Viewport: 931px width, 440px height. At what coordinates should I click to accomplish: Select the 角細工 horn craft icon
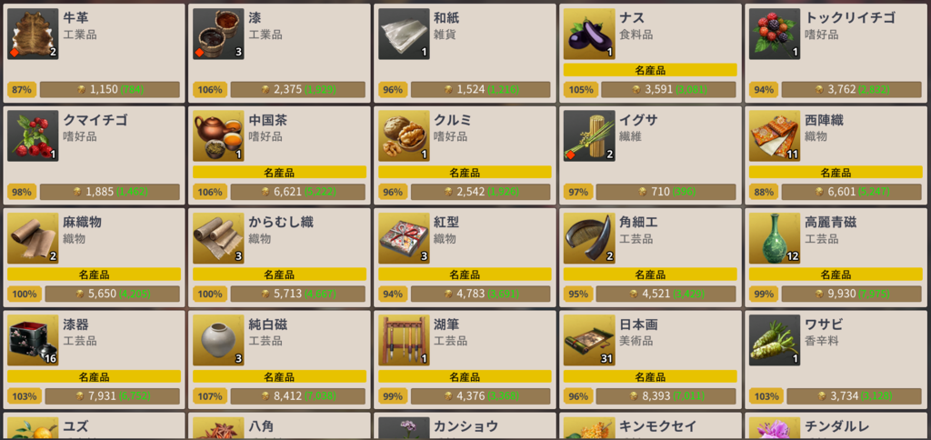click(589, 238)
